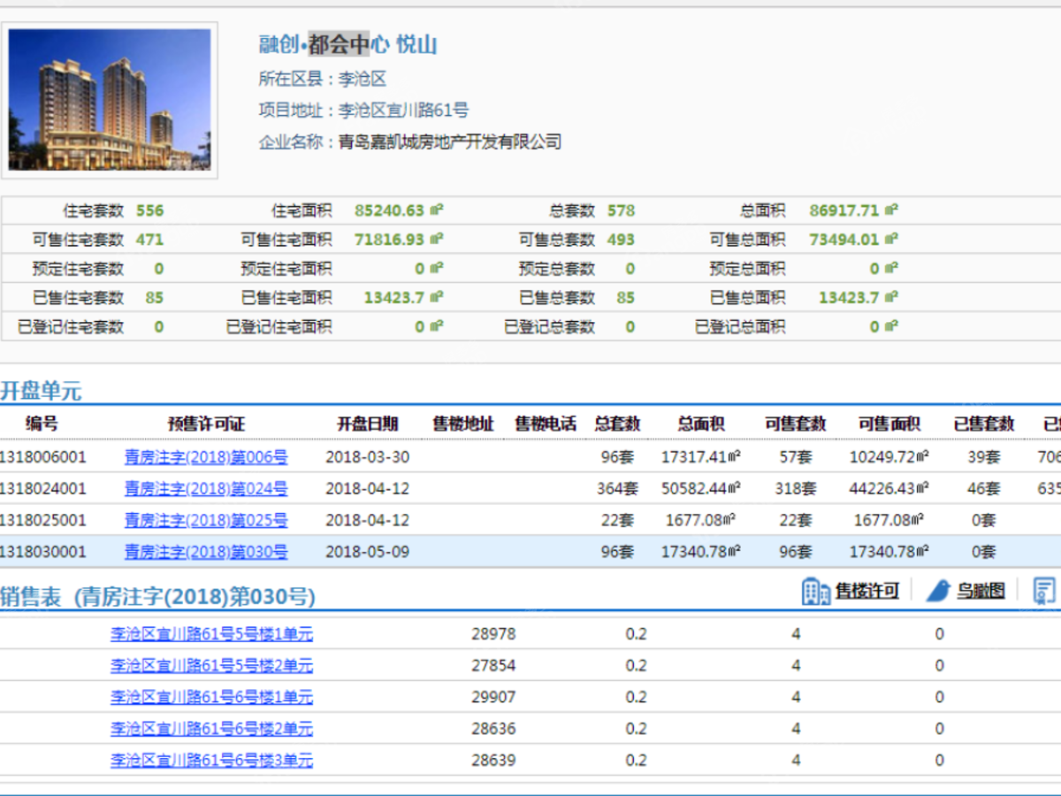Click the date 2018-03-30
This screenshot has height=796, width=1061.
click(367, 457)
